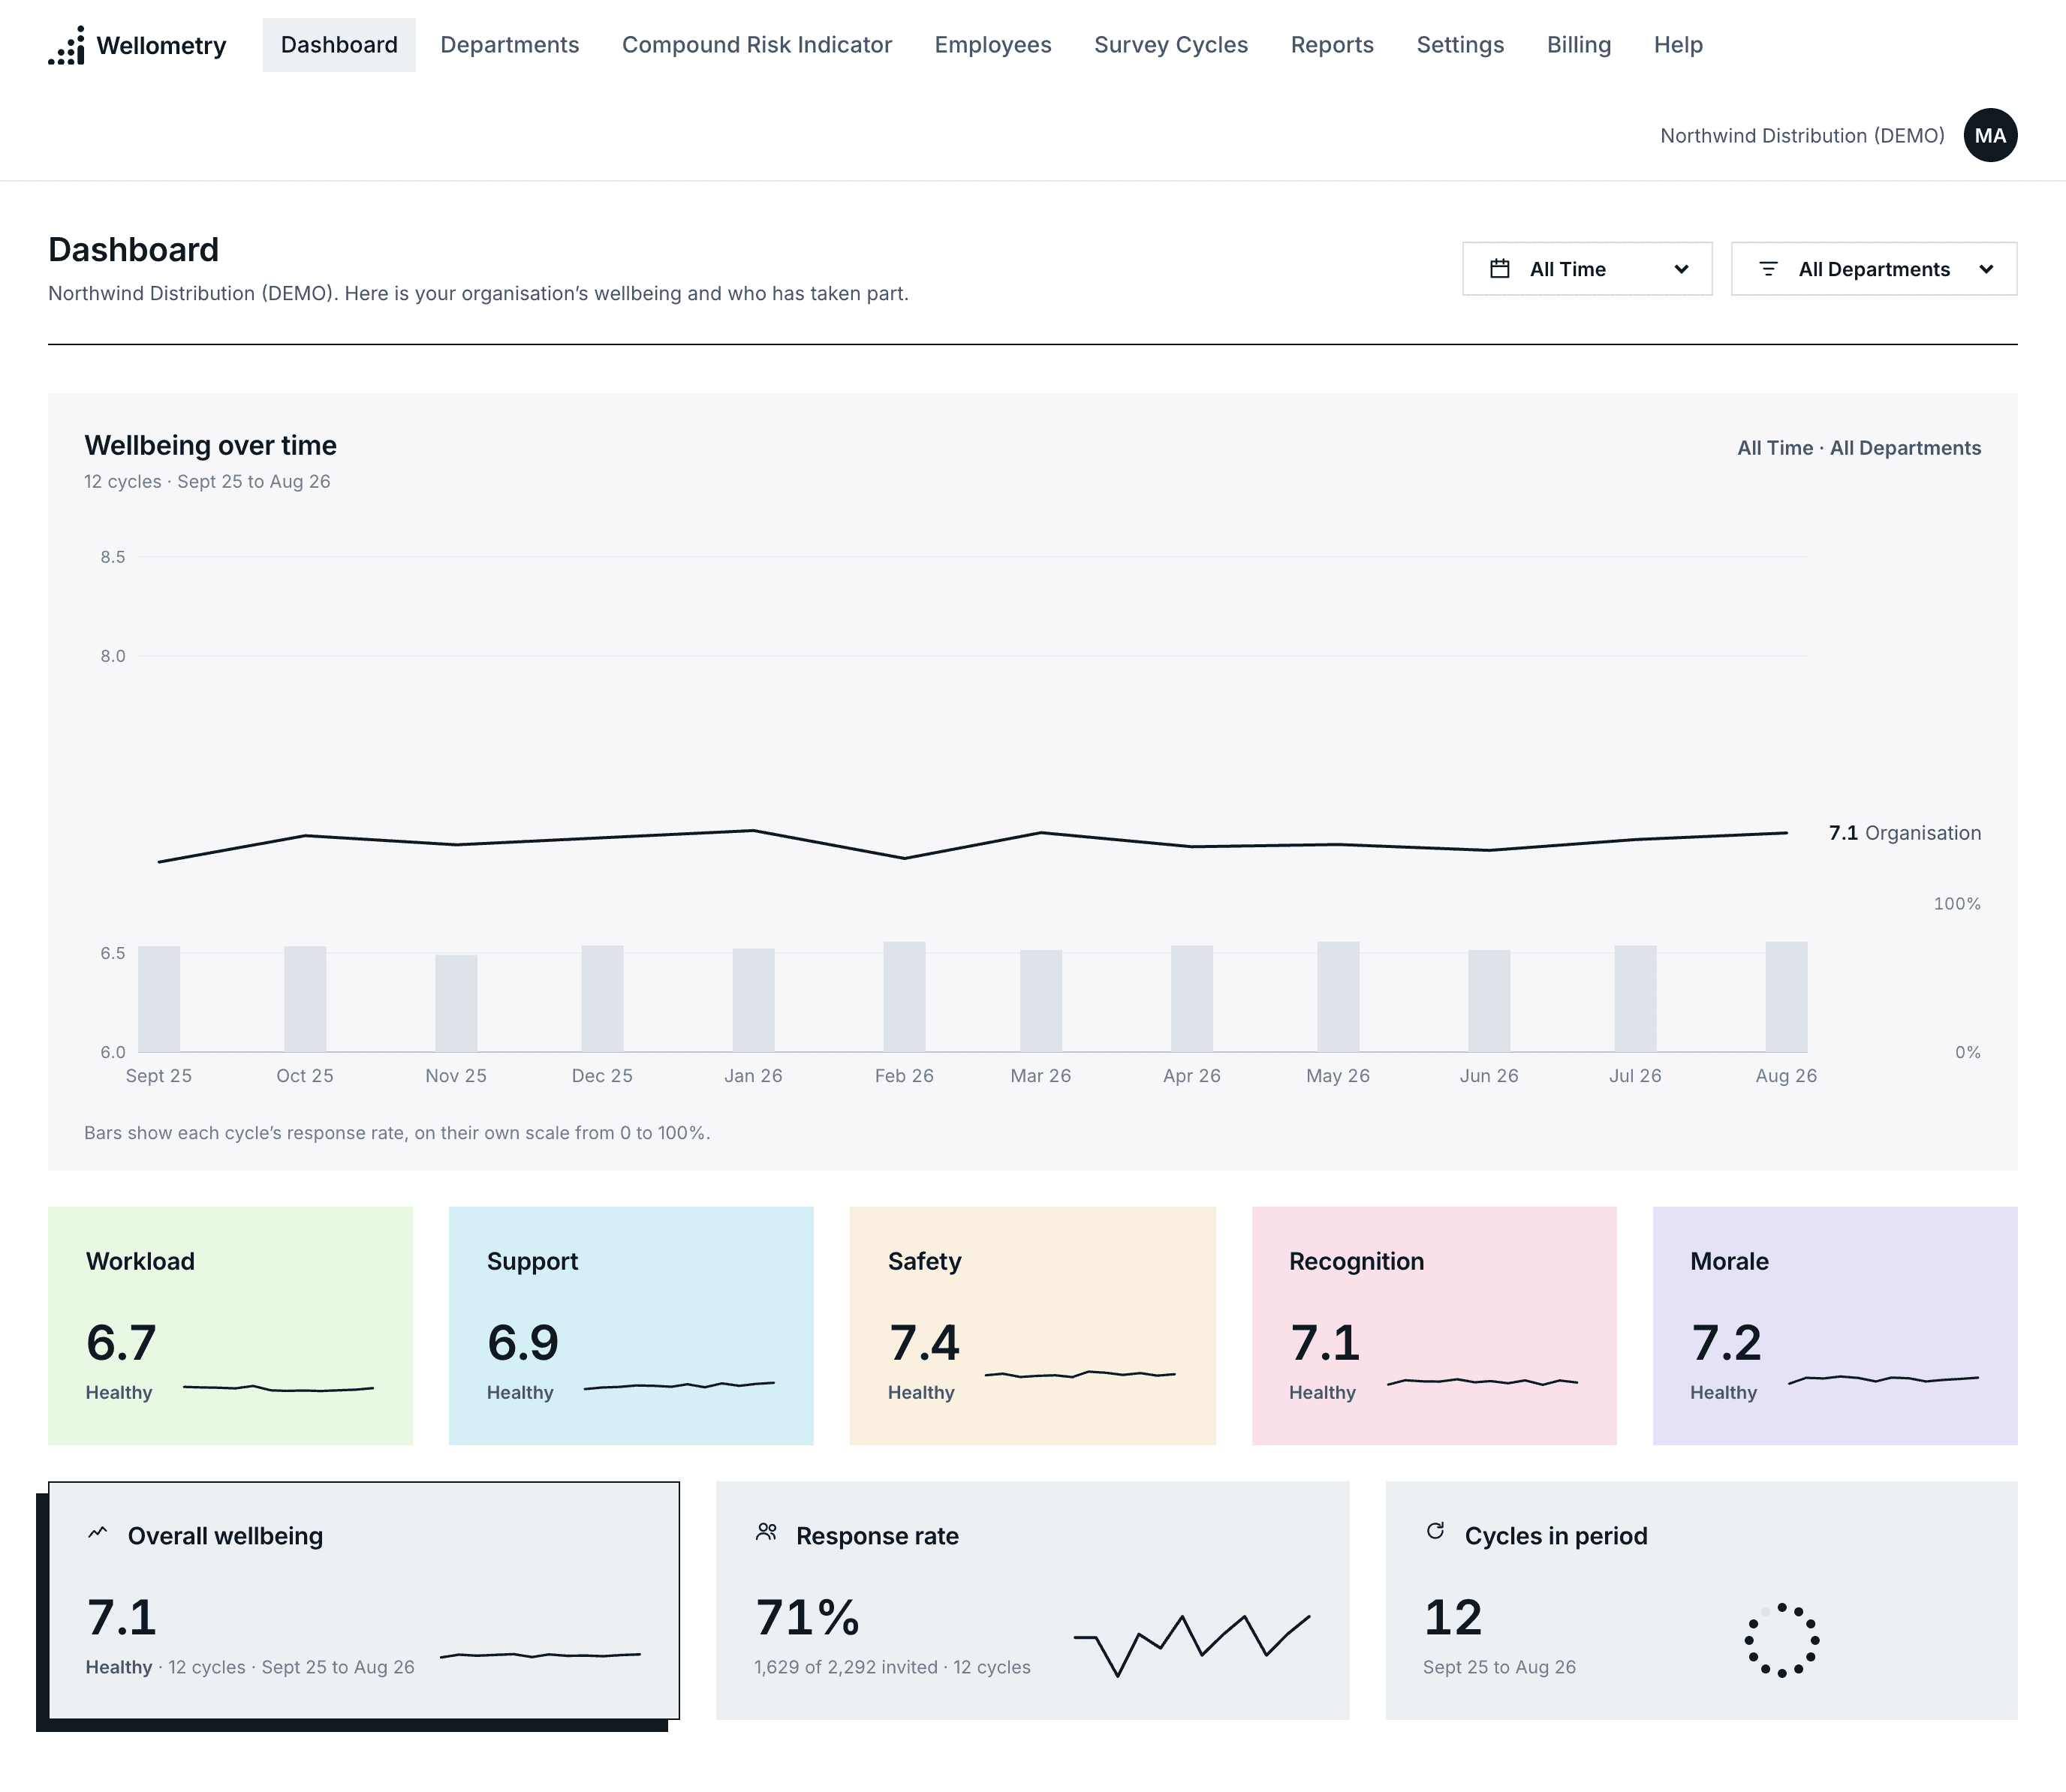Click the Jun 26 response rate bar
The height and width of the screenshot is (1792, 2066).
1489,1000
